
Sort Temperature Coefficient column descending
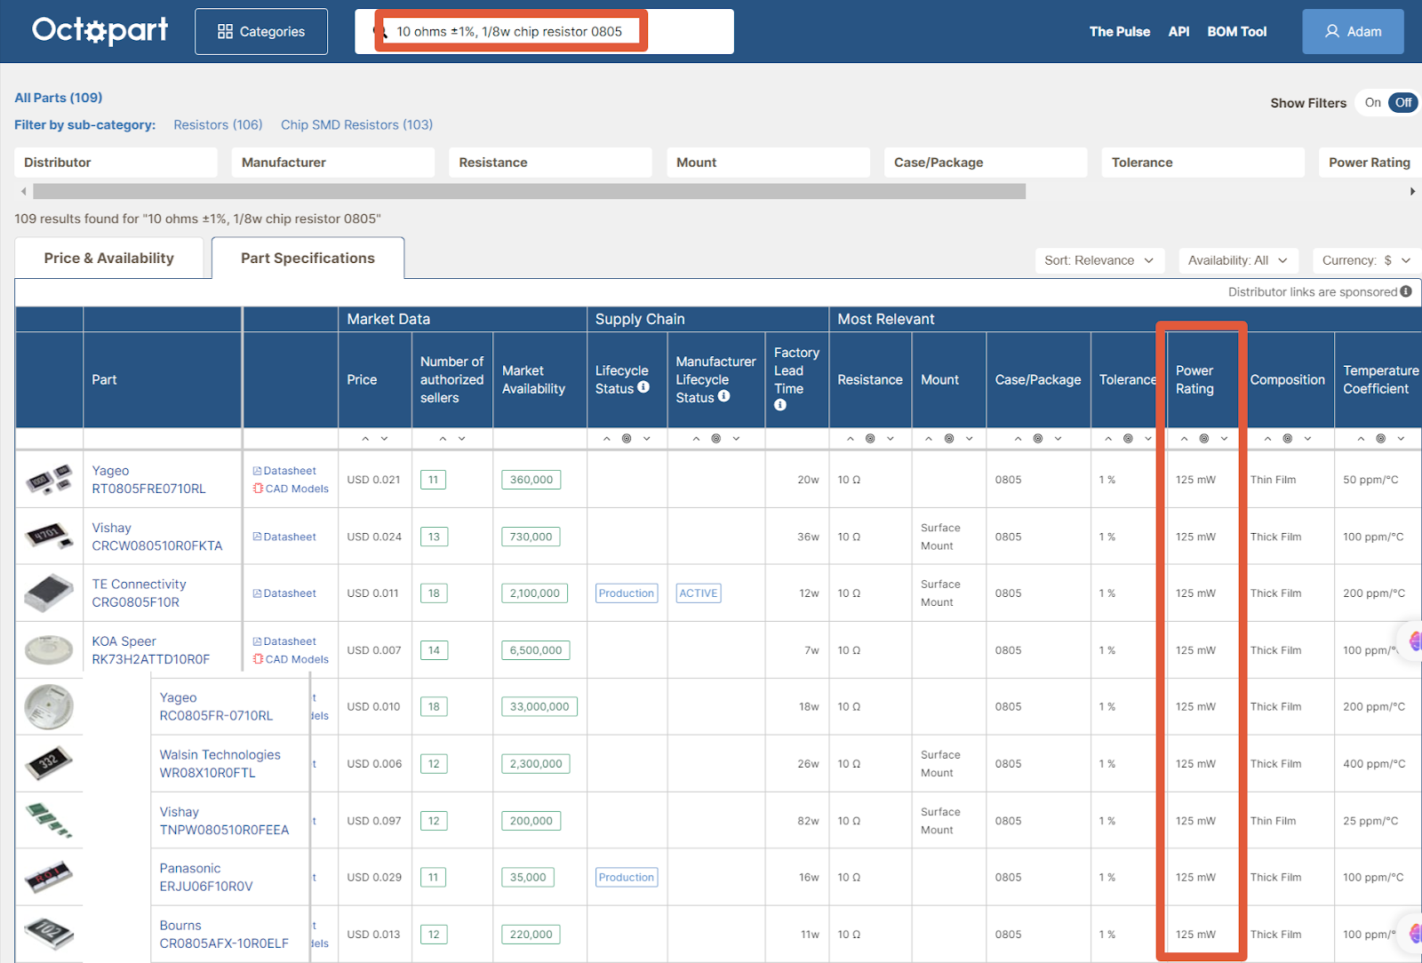point(1401,439)
